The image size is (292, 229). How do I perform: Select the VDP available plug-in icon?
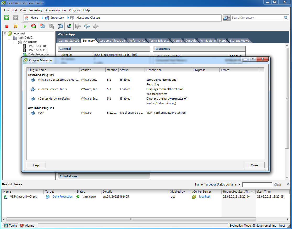pos(33,113)
